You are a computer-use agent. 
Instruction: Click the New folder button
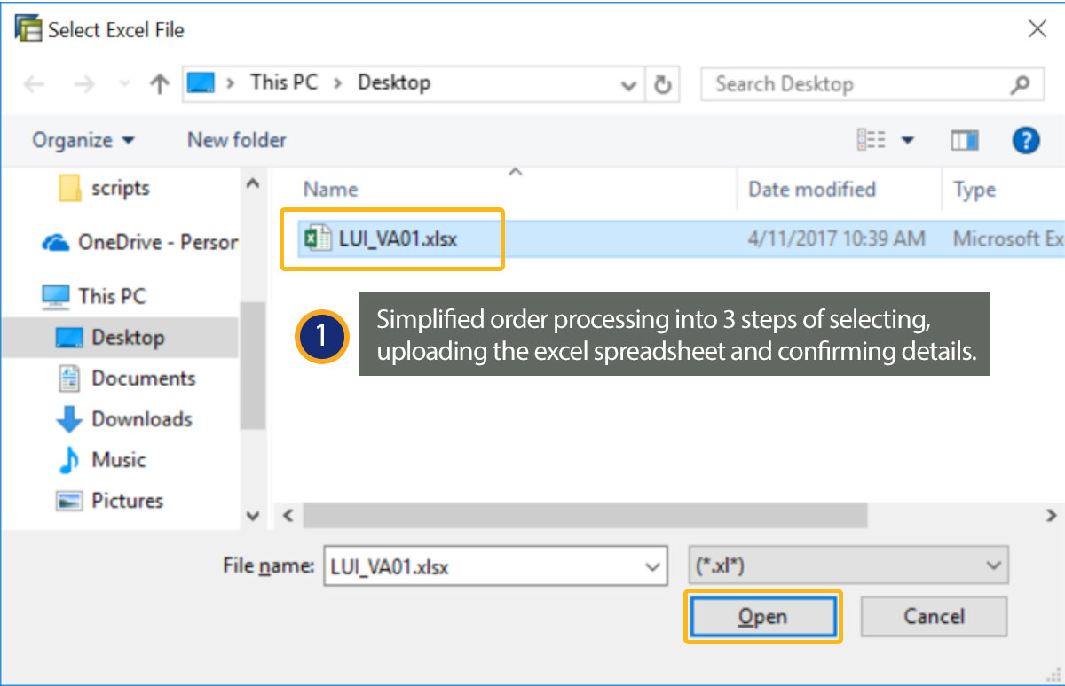tap(236, 140)
